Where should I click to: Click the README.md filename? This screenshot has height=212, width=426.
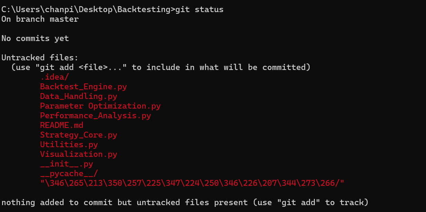[61, 125]
